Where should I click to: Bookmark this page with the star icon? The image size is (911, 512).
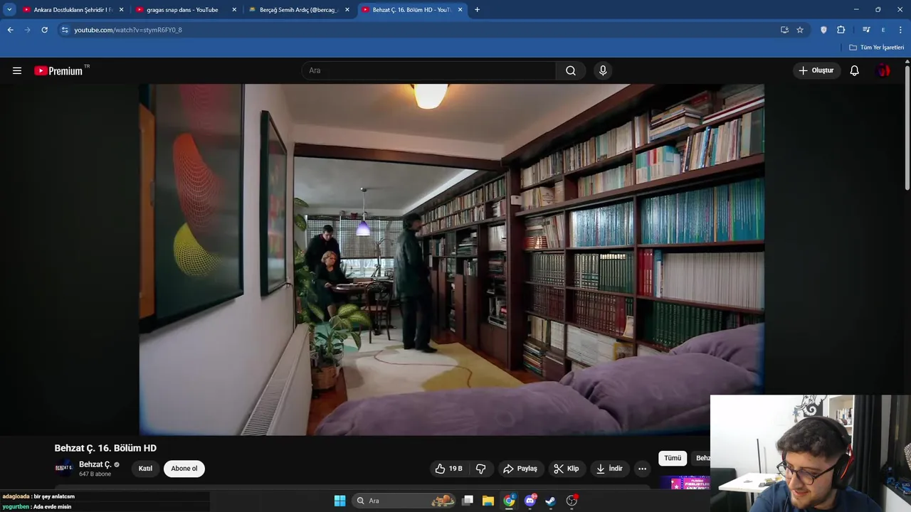[800, 30]
